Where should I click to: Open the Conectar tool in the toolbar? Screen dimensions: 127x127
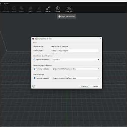48,9
